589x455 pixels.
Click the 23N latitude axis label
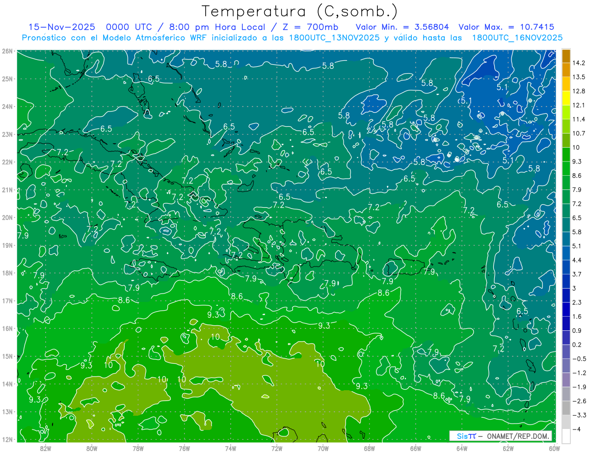point(7,134)
